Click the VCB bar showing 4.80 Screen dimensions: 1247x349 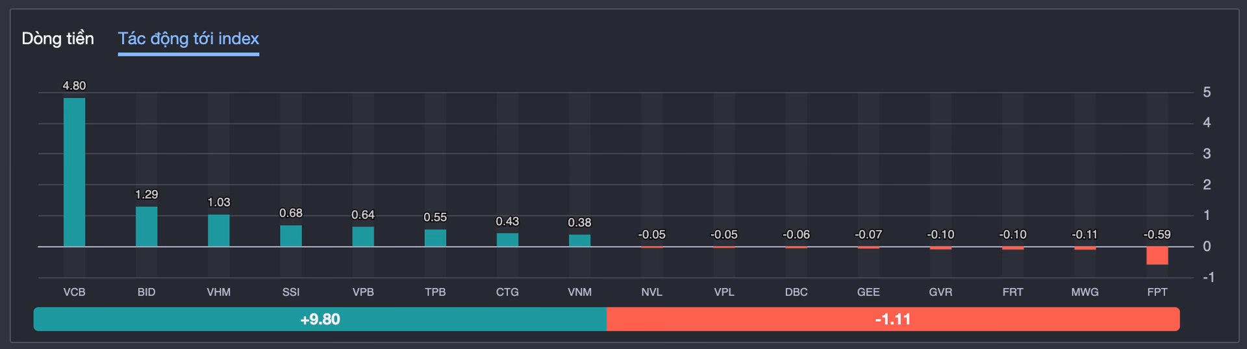[74, 172]
